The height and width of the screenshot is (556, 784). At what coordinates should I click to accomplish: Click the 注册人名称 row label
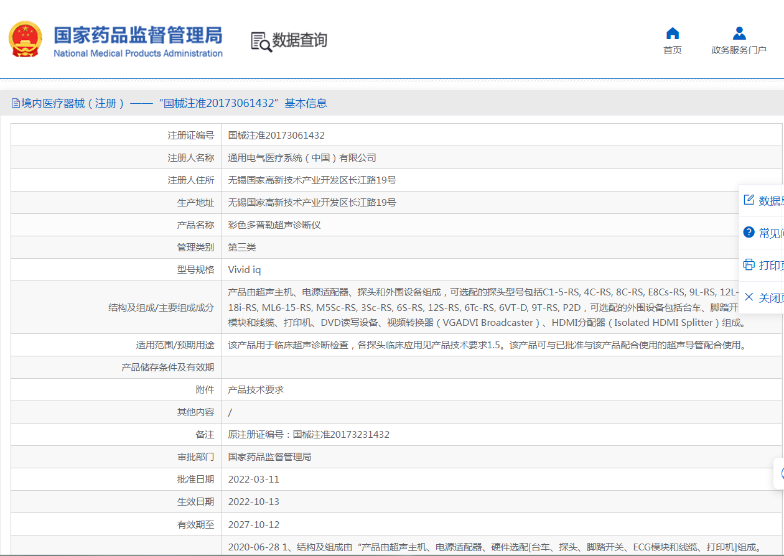(191, 158)
